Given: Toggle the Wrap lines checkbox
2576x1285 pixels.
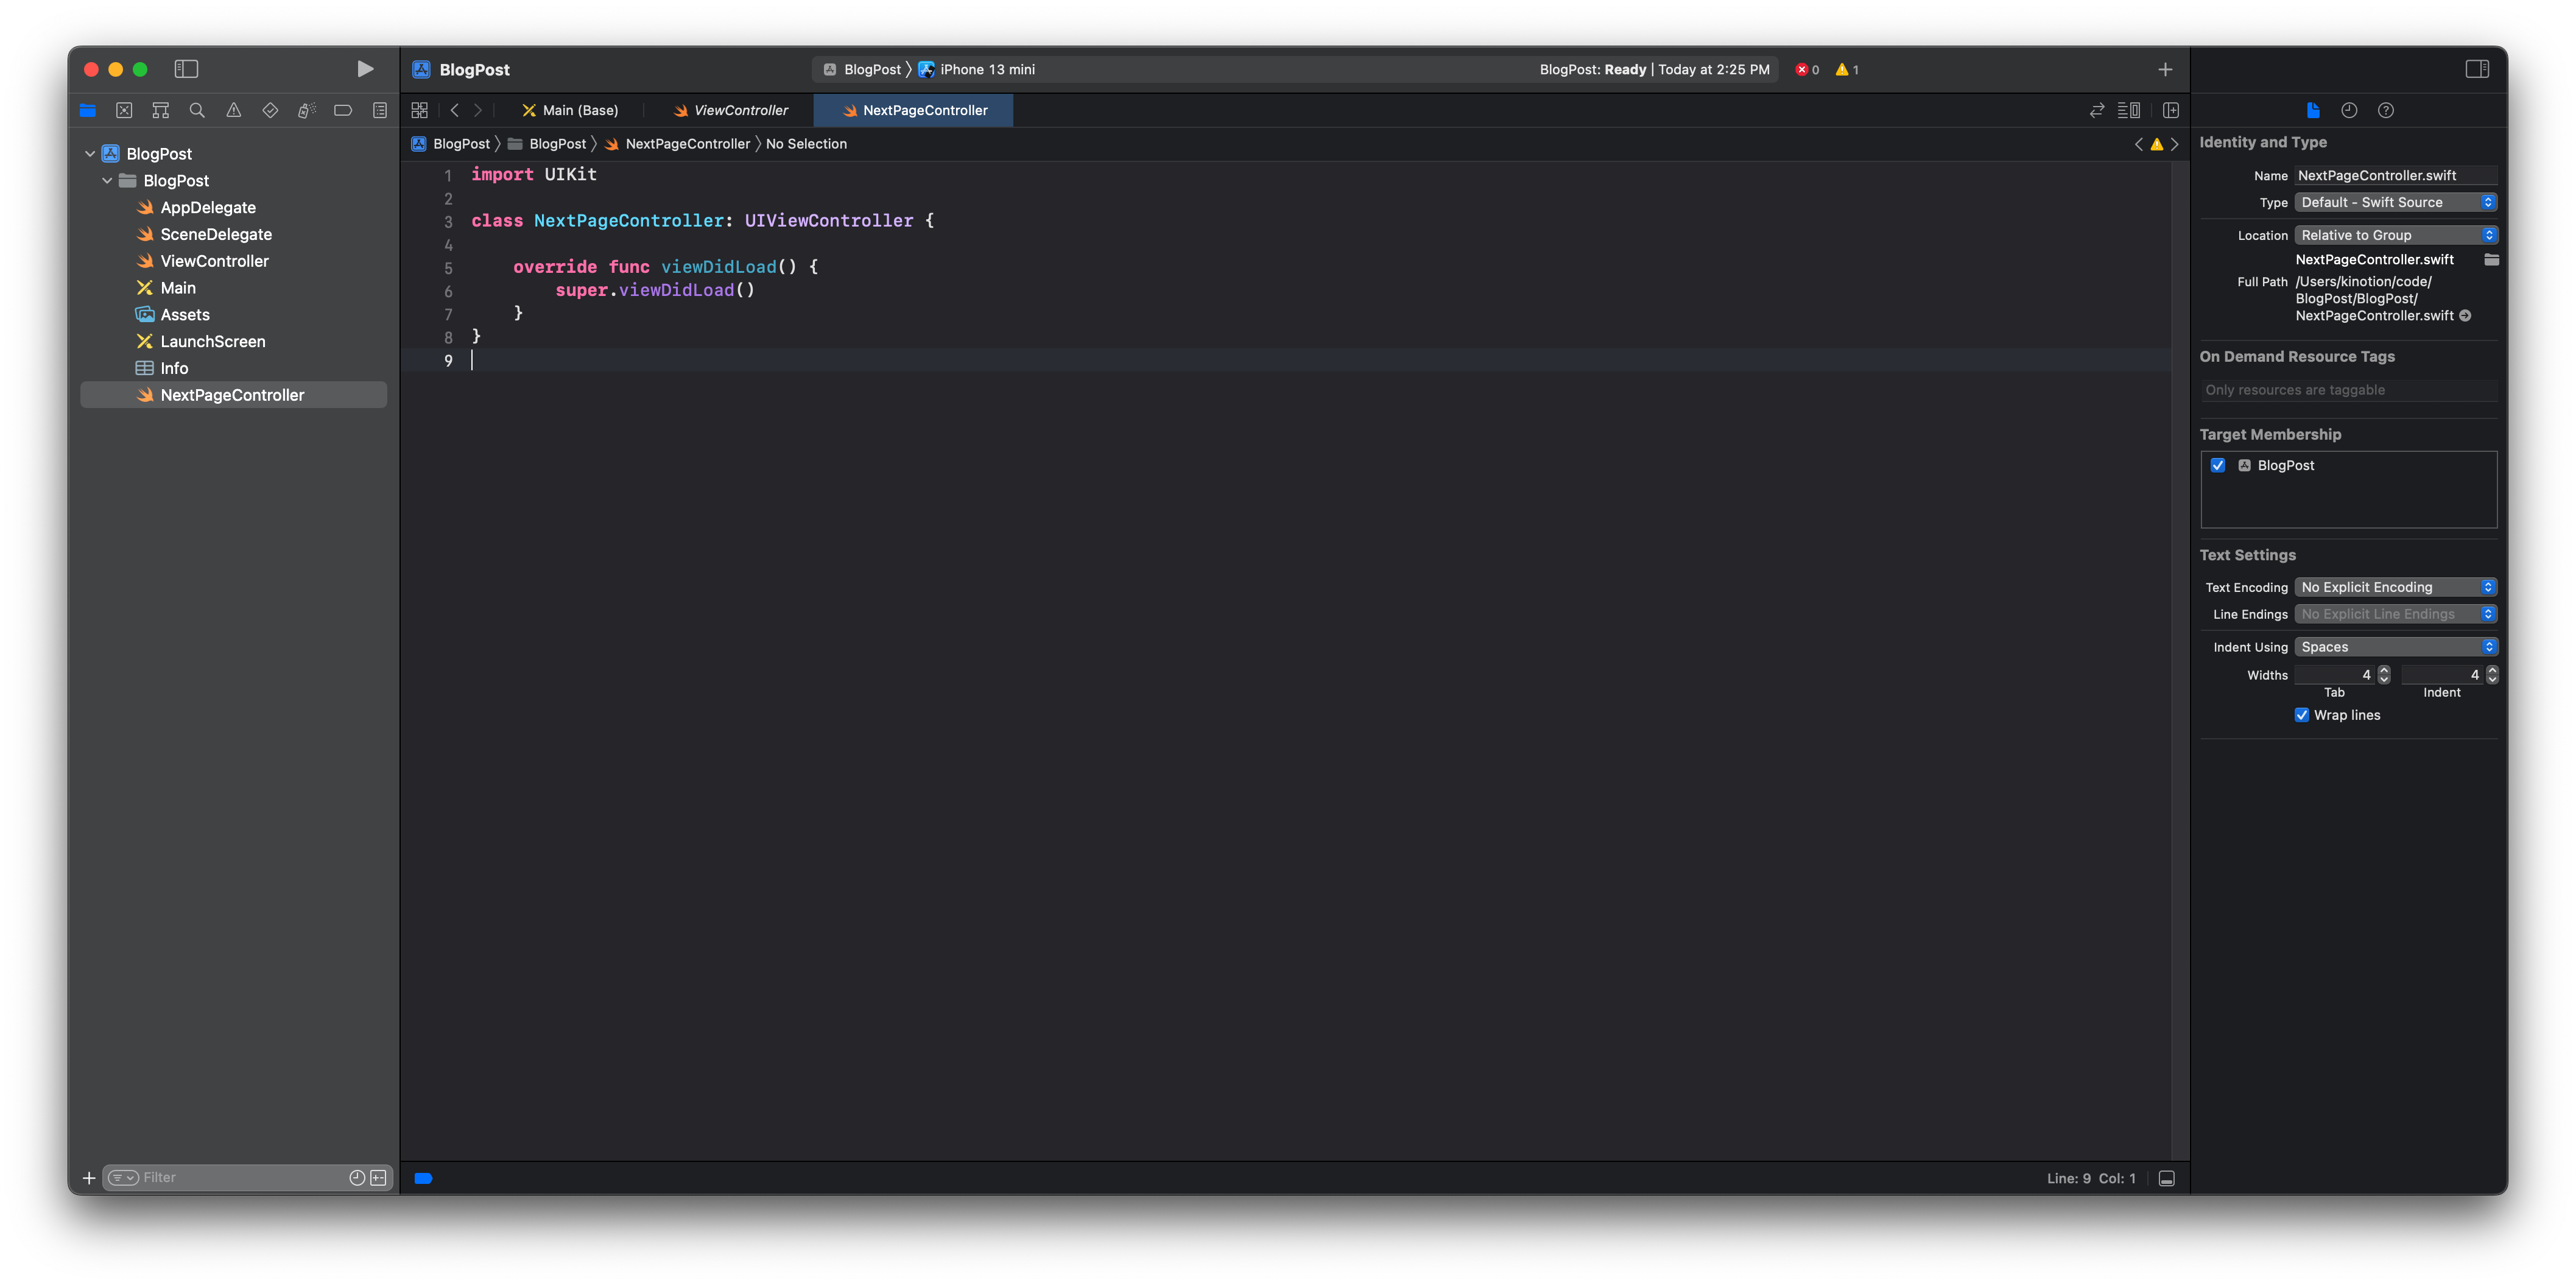Looking at the screenshot, I should click(2302, 715).
